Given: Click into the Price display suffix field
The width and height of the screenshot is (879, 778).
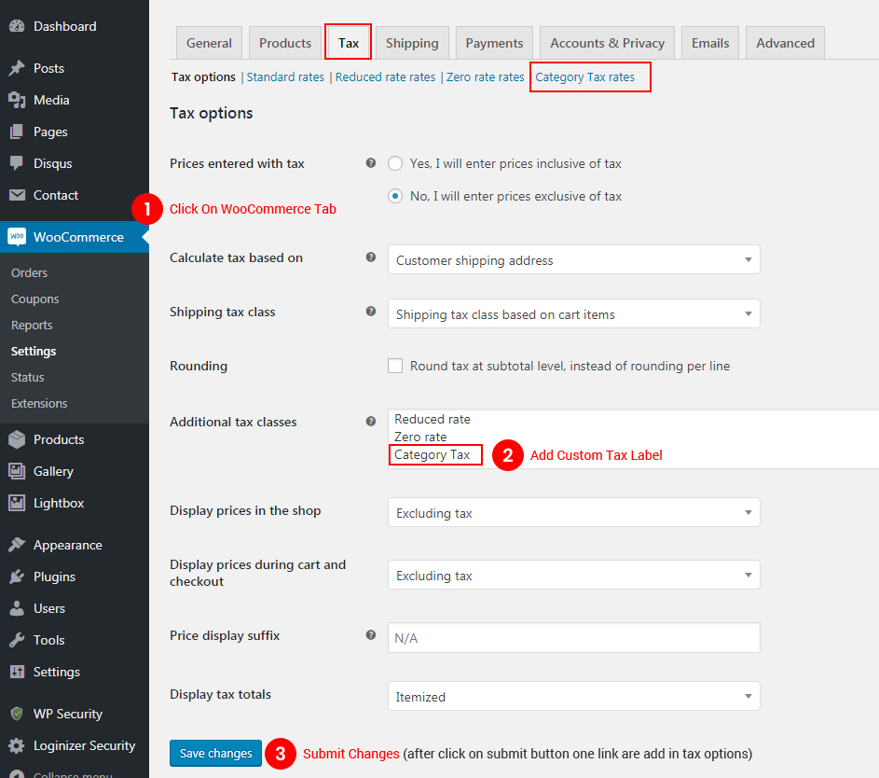Looking at the screenshot, I should pyautogui.click(x=573, y=637).
